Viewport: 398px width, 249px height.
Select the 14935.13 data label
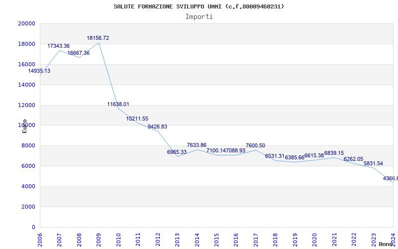(x=39, y=71)
